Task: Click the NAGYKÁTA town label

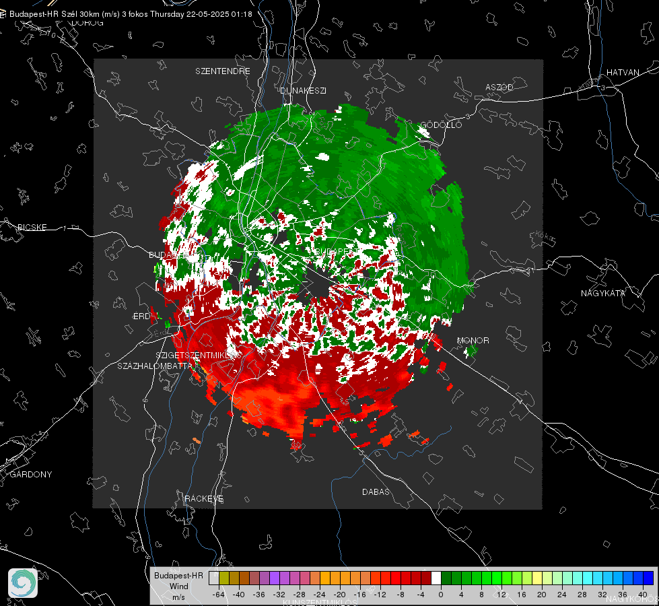Action: click(x=602, y=293)
